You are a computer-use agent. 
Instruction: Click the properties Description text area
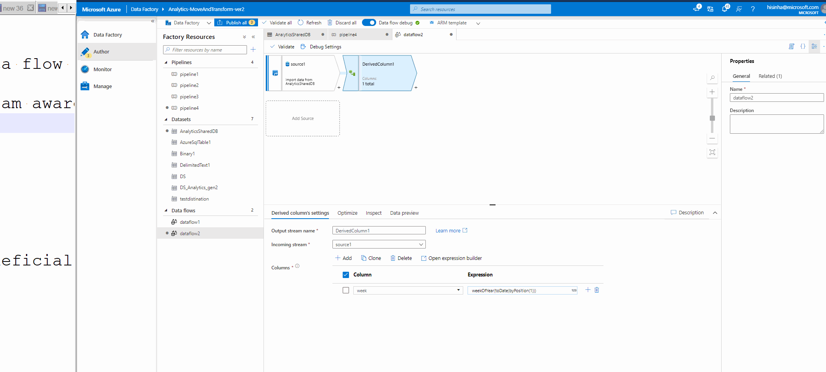click(776, 124)
